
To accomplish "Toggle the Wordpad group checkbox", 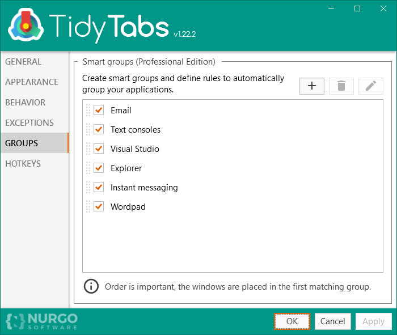I will click(x=99, y=206).
